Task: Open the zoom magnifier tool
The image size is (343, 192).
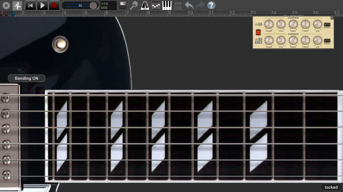Action: 134,5
